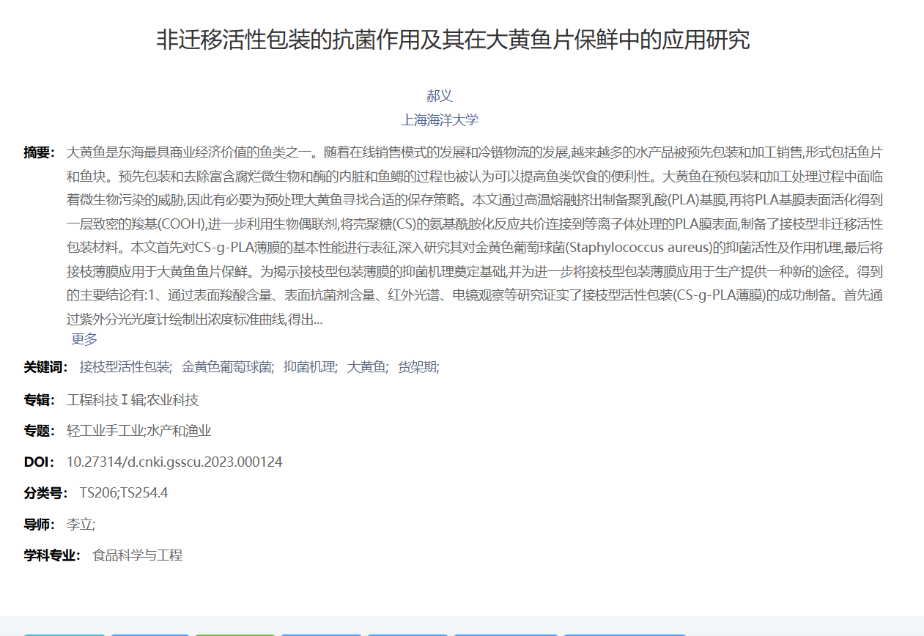The image size is (924, 636).
Task: Click 'Staphylococcus aureus' in the abstract text
Action: (637, 247)
